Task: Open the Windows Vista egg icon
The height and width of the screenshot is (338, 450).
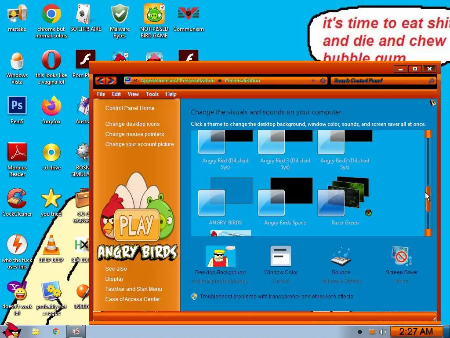Action: coord(17,67)
